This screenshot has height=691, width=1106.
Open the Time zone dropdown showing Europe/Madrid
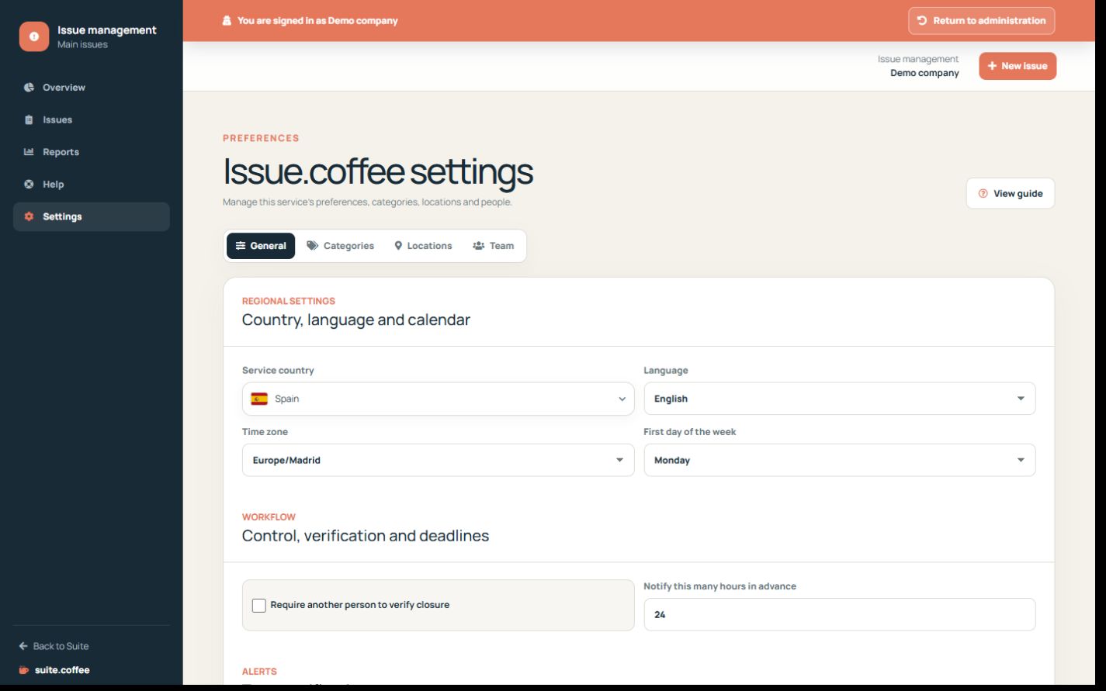[438, 460]
